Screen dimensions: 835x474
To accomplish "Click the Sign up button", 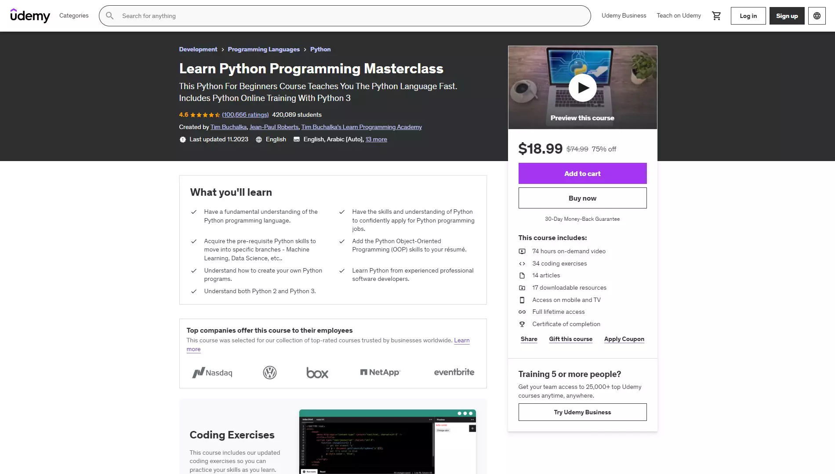I will 787,16.
